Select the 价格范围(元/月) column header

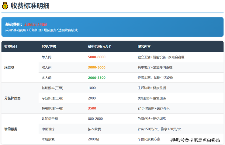pos(100,47)
